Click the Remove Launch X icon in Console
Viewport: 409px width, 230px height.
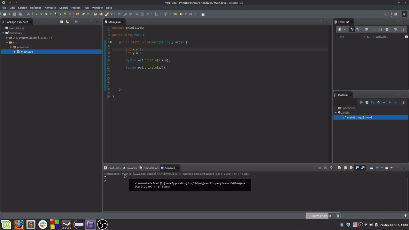pos(325,168)
